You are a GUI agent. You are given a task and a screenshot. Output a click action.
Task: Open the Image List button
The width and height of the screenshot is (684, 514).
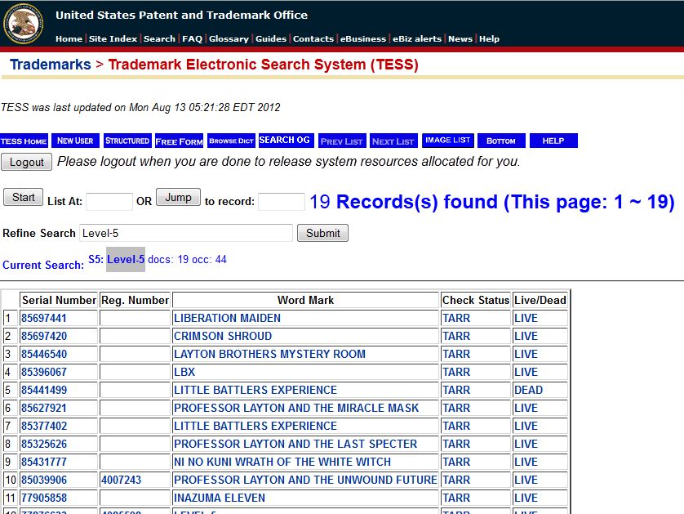[448, 141]
